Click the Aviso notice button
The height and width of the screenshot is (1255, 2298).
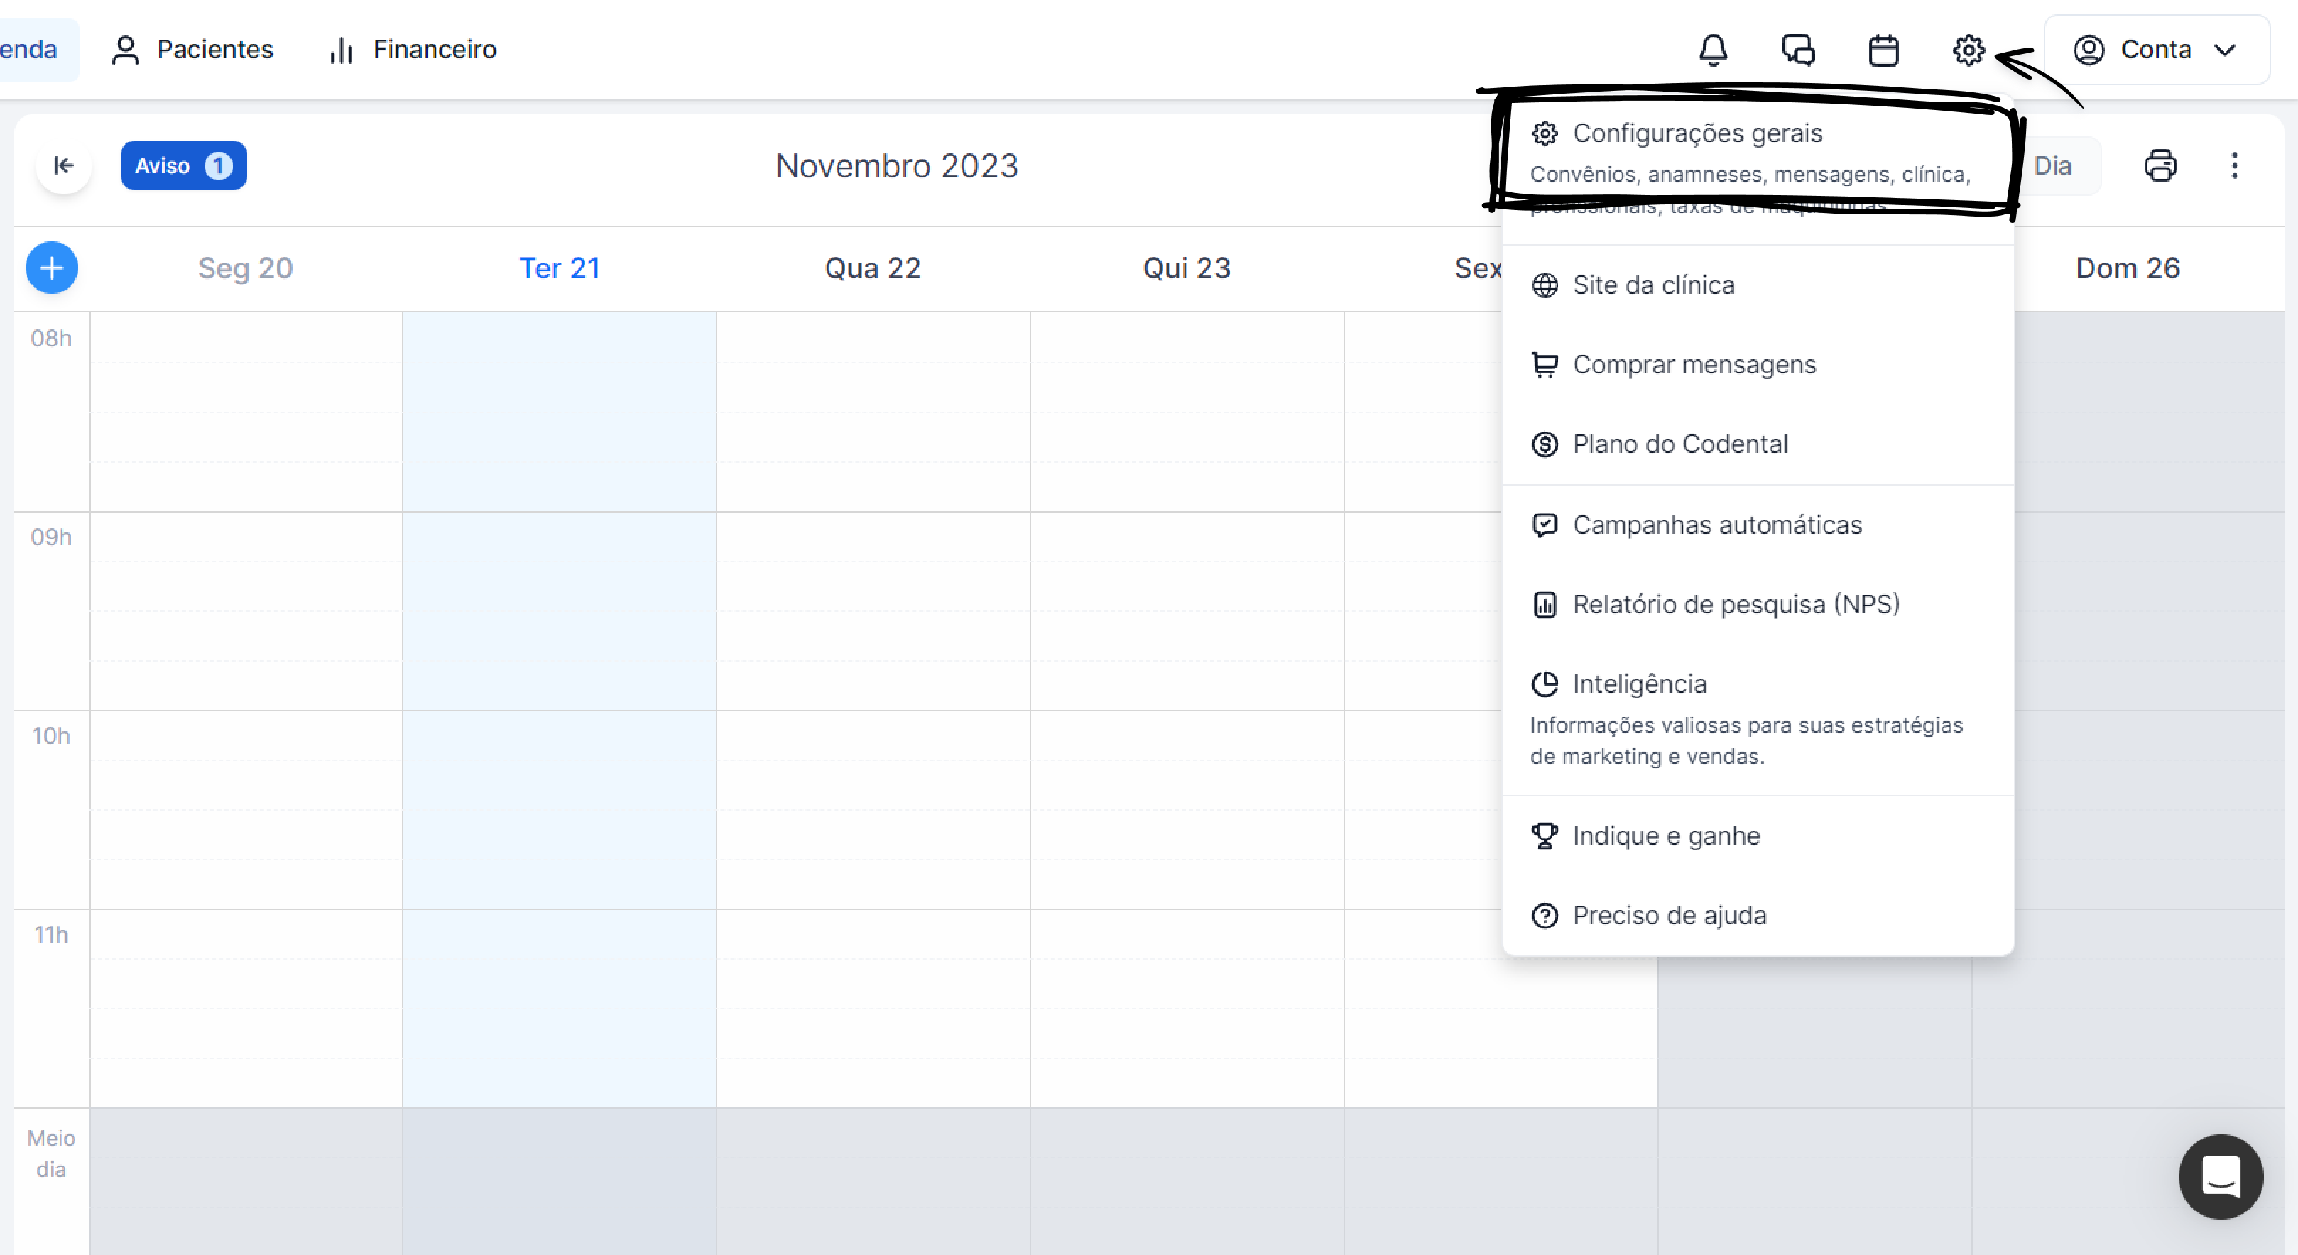pyautogui.click(x=183, y=166)
